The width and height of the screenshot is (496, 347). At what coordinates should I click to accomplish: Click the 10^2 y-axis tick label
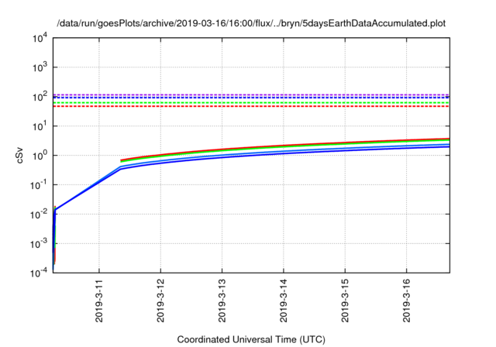tap(40, 97)
